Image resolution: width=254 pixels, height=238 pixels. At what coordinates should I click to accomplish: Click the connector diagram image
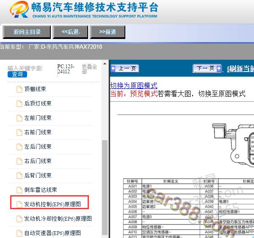pos(233,145)
